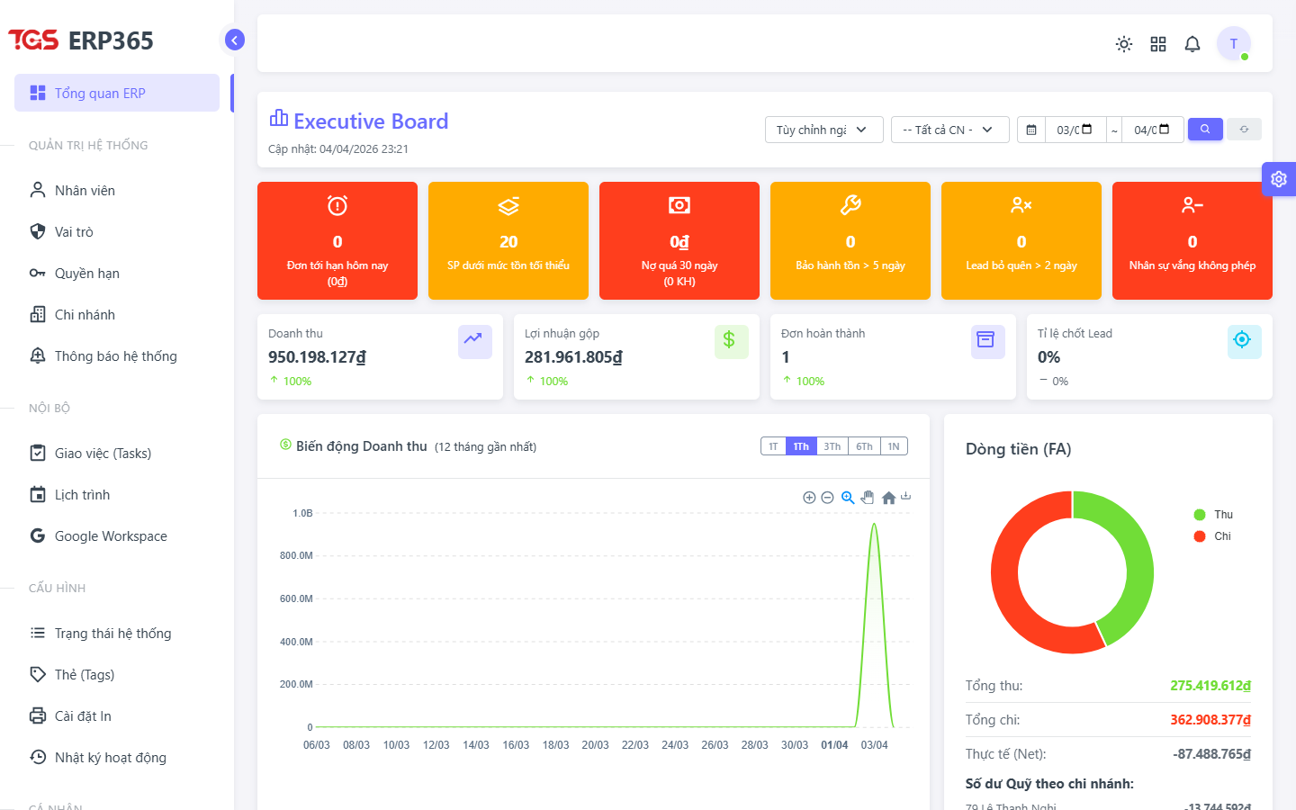This screenshot has height=810, width=1296.
Task: Select the 3Th chart range
Action: point(832,446)
